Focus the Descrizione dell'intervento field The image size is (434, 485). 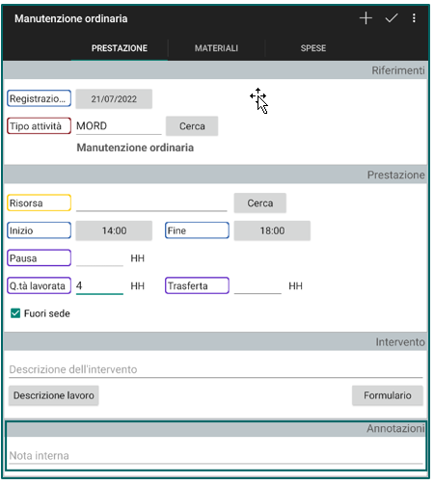(216, 369)
